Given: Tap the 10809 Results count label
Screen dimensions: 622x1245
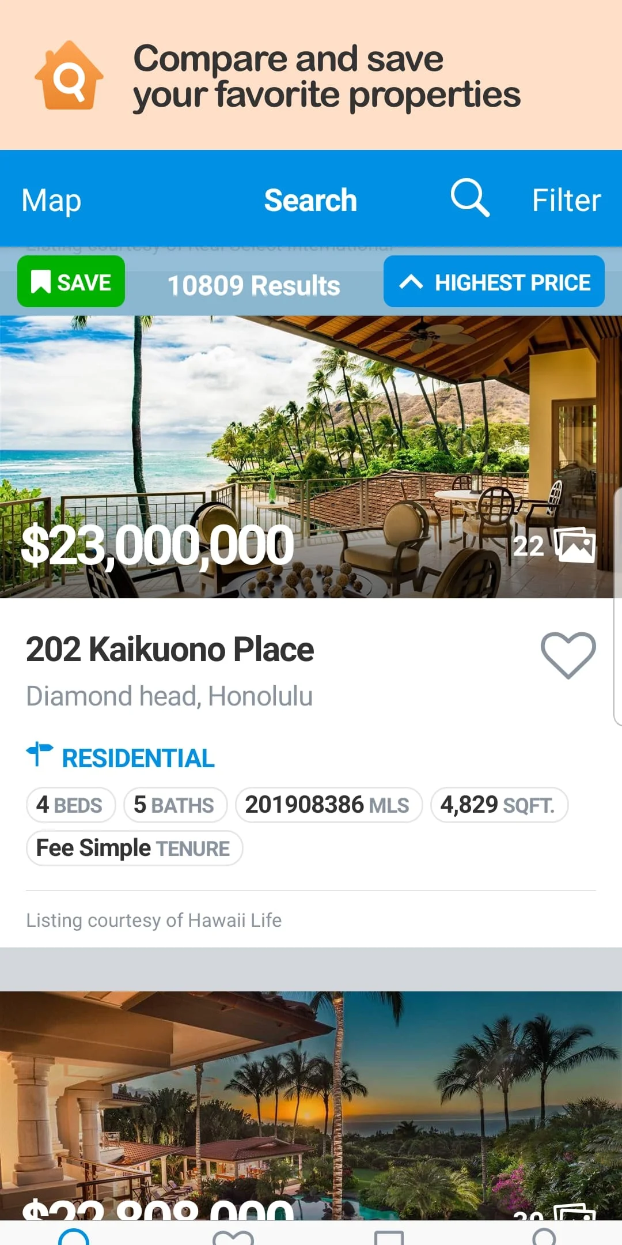Looking at the screenshot, I should click(253, 285).
